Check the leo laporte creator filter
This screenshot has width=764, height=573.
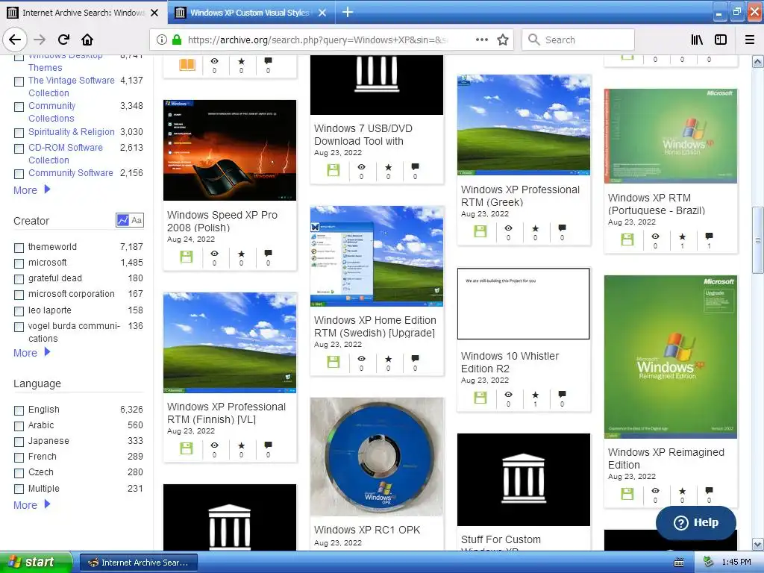pyautogui.click(x=19, y=311)
